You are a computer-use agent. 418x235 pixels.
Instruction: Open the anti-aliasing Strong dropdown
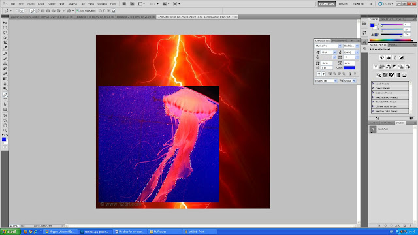pyautogui.click(x=354, y=81)
